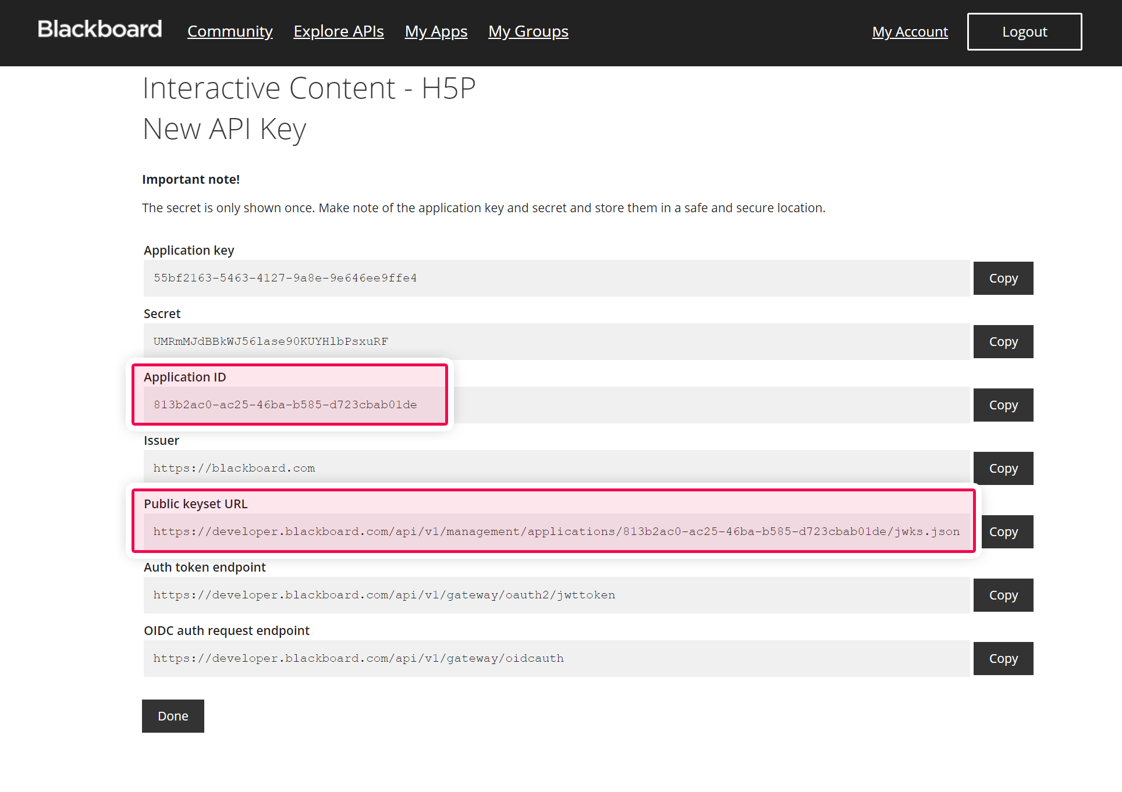1122x792 pixels.
Task: Click the Secret value field
Action: tap(556, 342)
